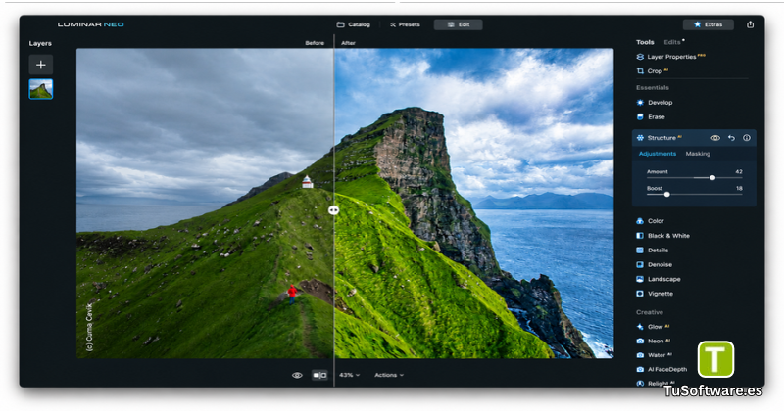Click the Boost value 18

pos(739,188)
